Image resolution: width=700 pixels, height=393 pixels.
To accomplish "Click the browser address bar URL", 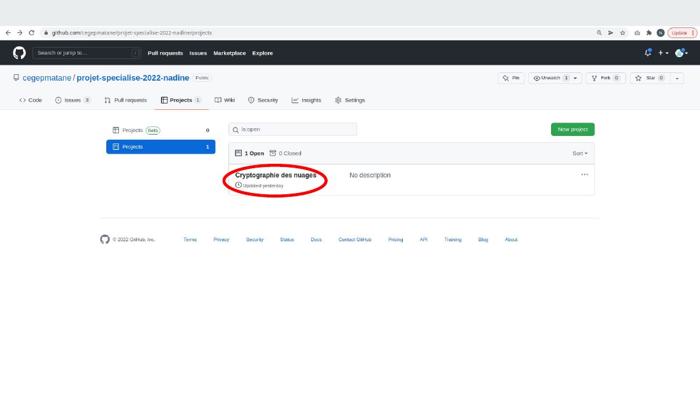I will pyautogui.click(x=132, y=32).
